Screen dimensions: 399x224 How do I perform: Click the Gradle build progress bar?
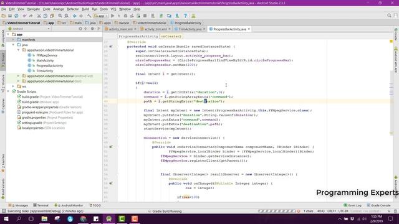[277, 211]
